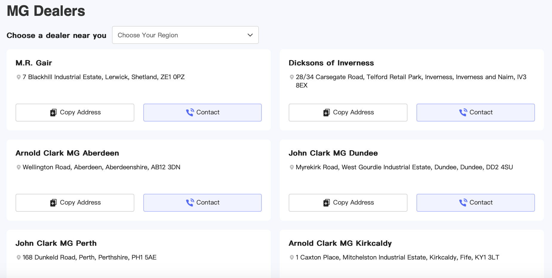Open the Choose Your Region dropdown

(185, 35)
